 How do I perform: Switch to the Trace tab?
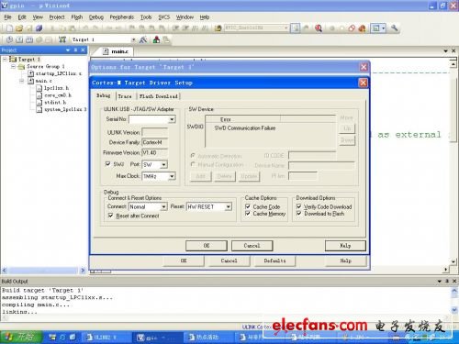[125, 96]
